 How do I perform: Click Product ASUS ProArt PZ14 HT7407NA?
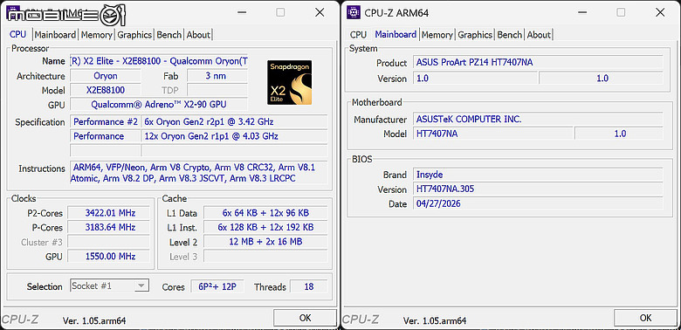click(x=538, y=62)
